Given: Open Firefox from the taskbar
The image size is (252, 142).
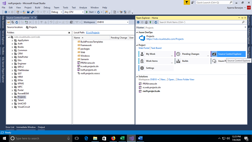Looking at the screenshot, I should pos(113,138).
